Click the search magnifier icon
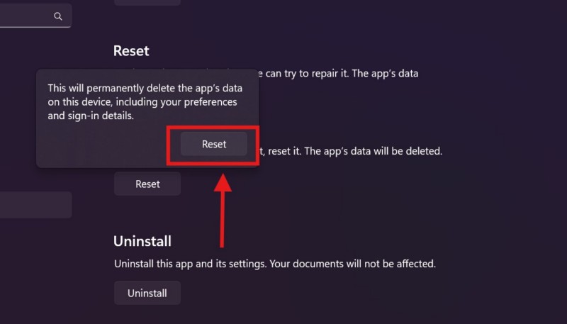The height and width of the screenshot is (324, 567). tap(58, 16)
